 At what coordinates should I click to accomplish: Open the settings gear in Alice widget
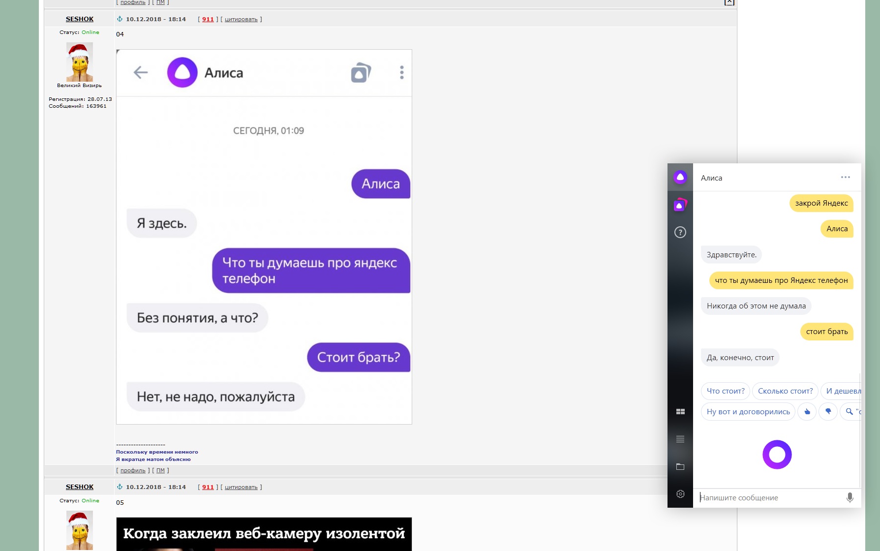(680, 494)
